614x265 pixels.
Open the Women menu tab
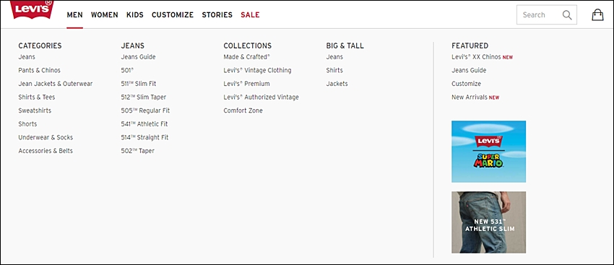coord(105,15)
